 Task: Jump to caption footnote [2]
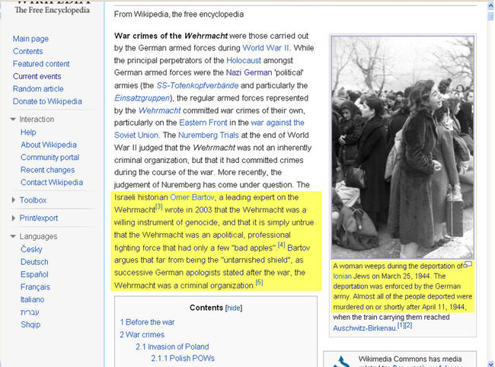point(408,325)
